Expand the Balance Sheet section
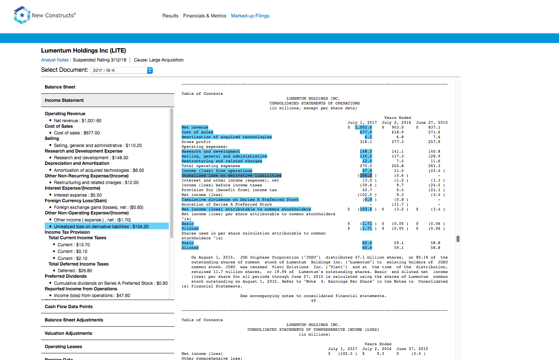Image resolution: width=559 pixels, height=360 pixels. point(108,87)
